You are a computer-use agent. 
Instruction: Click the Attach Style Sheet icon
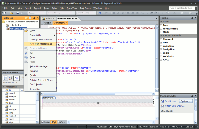pos(162,106)
